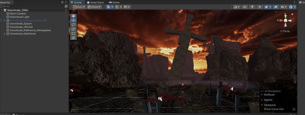Viewport: 305px width, 115px height.
Task: Open the Hierarchy panel more options menu
Action: pos(66,2)
